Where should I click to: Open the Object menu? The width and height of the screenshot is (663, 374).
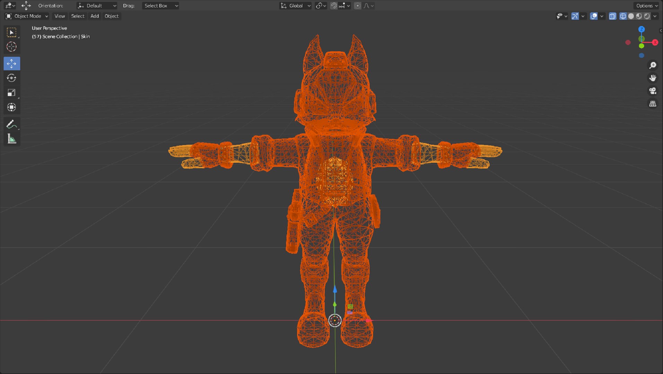(x=112, y=16)
